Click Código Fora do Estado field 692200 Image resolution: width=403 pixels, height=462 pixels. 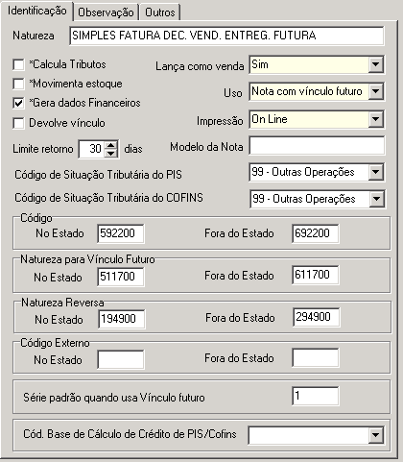pyautogui.click(x=316, y=233)
